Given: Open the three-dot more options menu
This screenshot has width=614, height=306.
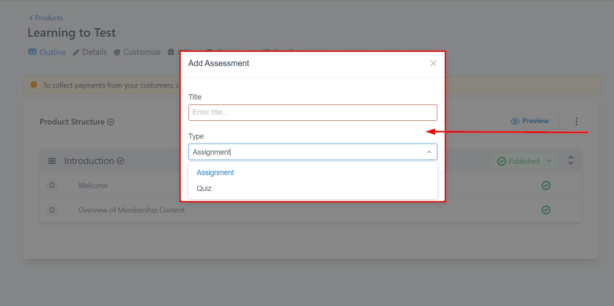Looking at the screenshot, I should [576, 121].
